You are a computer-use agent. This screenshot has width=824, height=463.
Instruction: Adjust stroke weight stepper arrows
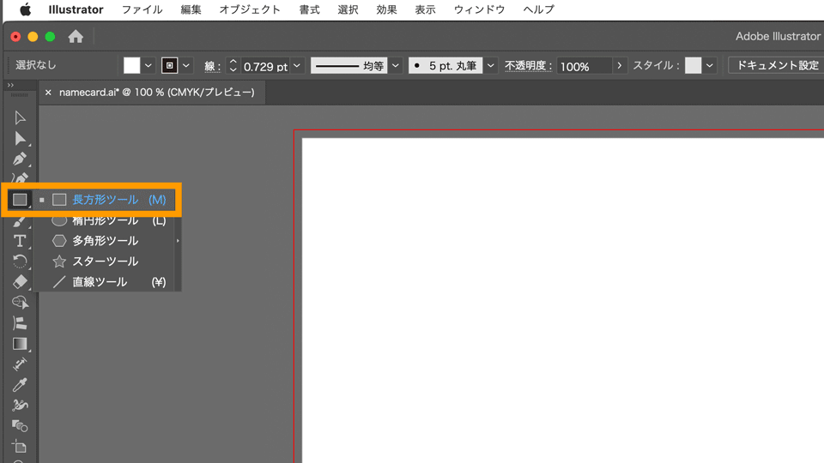(233, 66)
